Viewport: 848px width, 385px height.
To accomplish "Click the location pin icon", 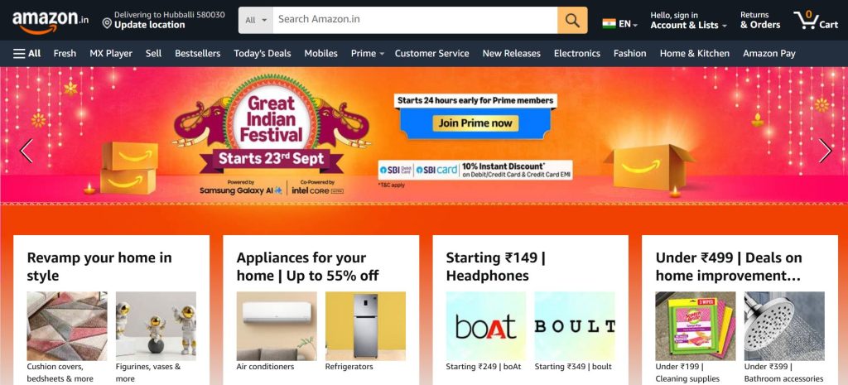I will [x=107, y=23].
